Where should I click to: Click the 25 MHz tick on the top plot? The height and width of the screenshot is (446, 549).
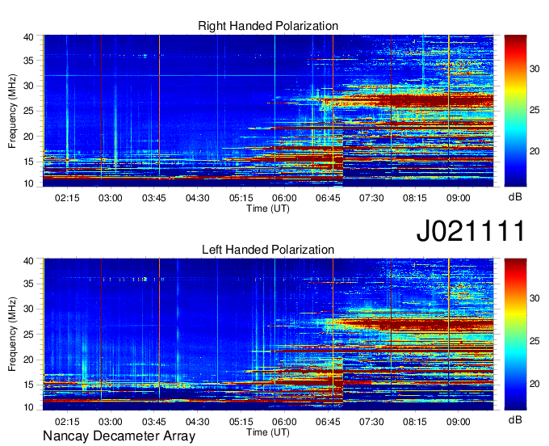click(x=28, y=111)
